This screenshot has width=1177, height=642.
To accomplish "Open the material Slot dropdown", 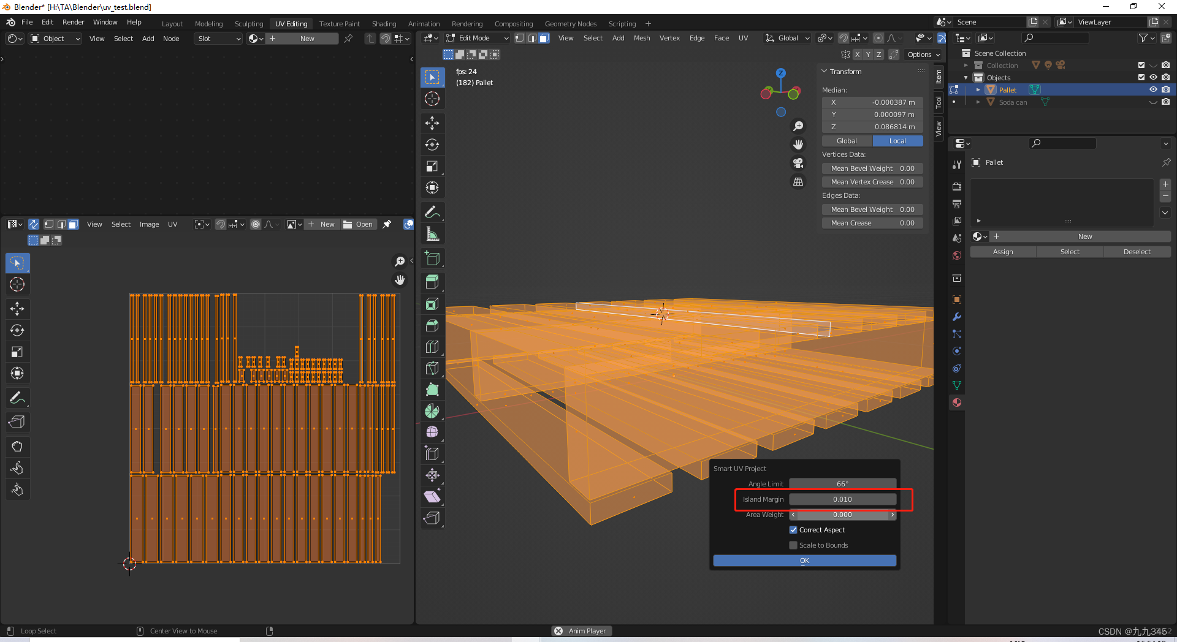I will [219, 39].
